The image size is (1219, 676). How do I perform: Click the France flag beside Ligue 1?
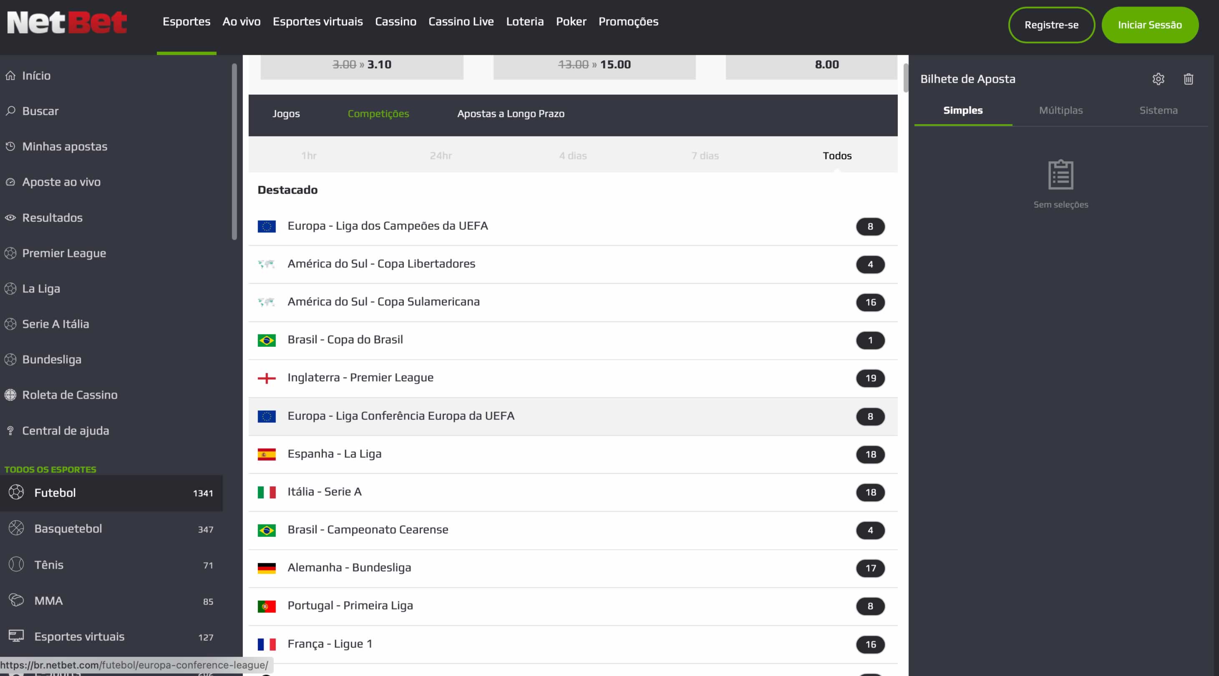[x=267, y=644]
